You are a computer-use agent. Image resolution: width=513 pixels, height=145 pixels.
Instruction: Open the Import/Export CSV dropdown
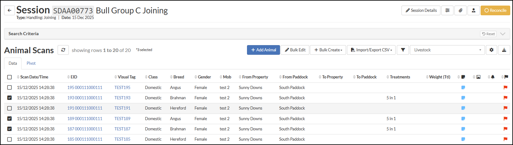(x=371, y=50)
